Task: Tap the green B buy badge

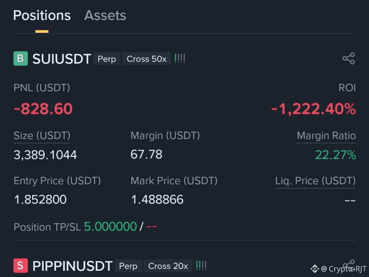Action: (x=21, y=58)
